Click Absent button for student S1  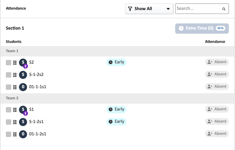tap(217, 109)
